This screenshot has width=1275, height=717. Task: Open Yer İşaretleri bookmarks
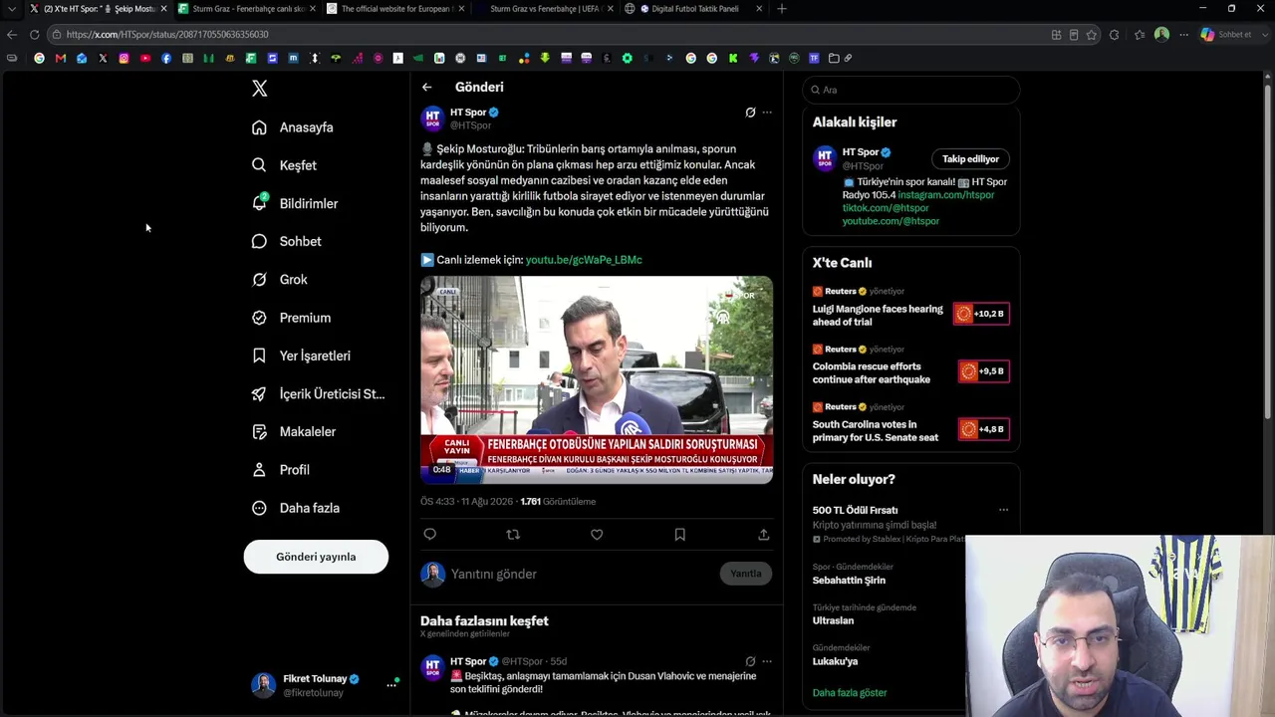(x=301, y=356)
